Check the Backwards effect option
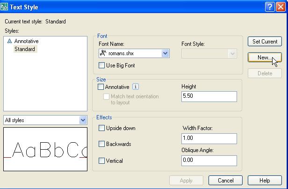The image size is (288, 189). coord(102,144)
